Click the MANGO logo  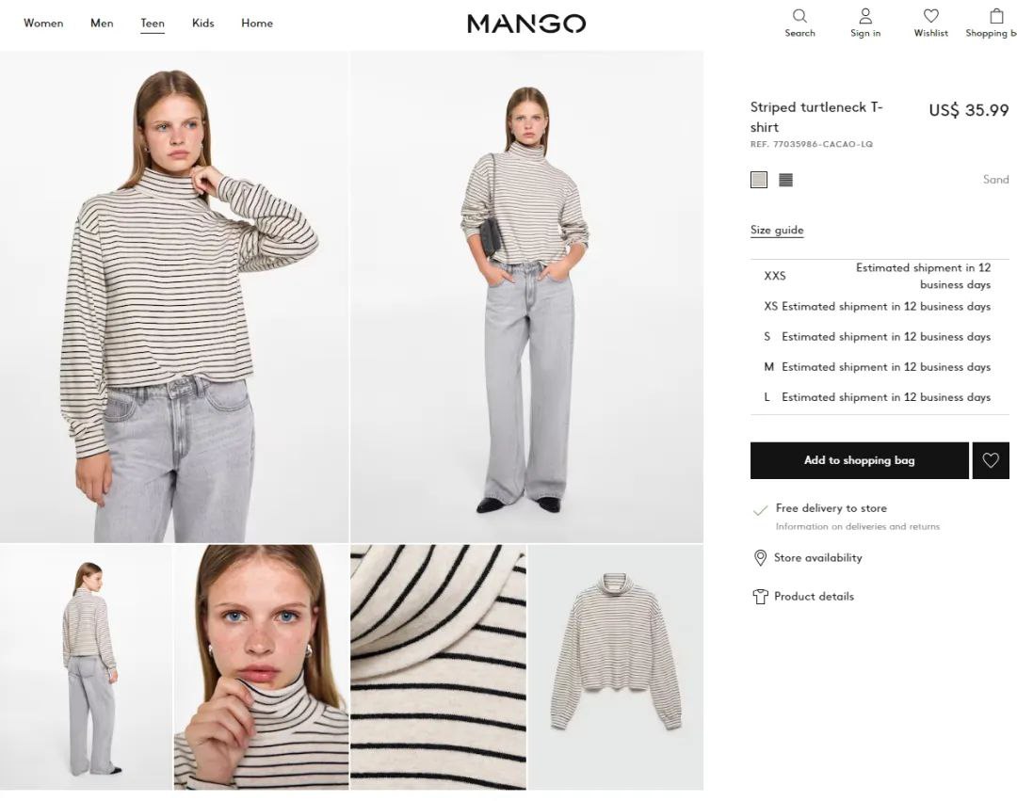526,24
